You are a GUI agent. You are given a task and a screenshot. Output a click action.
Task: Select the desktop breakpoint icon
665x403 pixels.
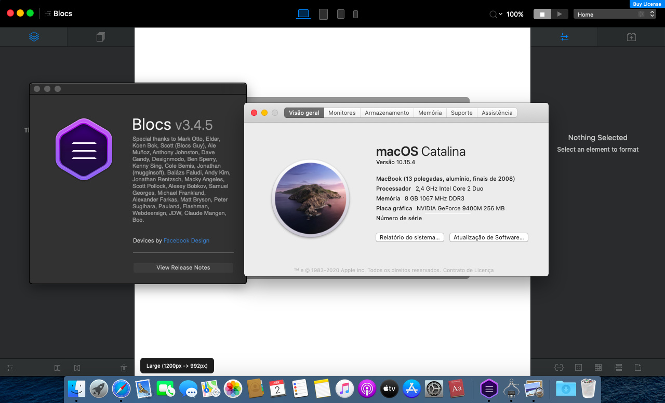click(x=303, y=14)
